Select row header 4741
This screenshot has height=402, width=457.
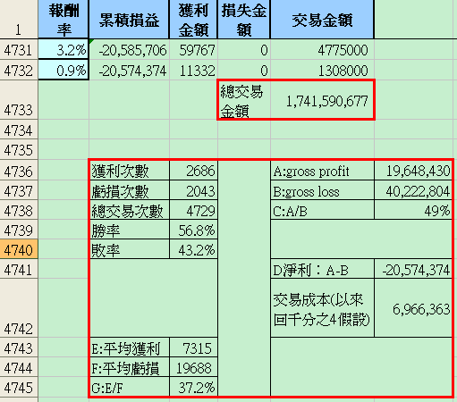19,269
